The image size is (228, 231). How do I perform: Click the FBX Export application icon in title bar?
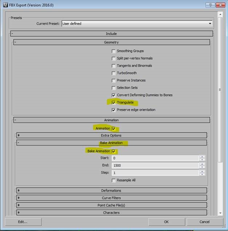click(x=5, y=5)
